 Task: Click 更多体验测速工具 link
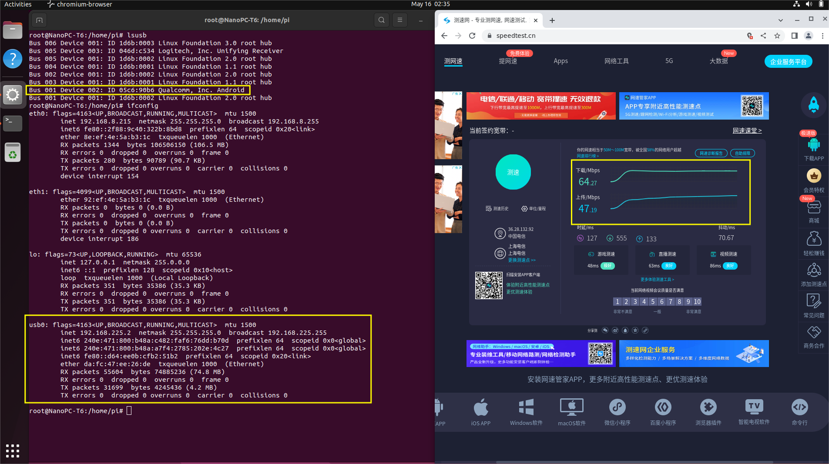[657, 280]
